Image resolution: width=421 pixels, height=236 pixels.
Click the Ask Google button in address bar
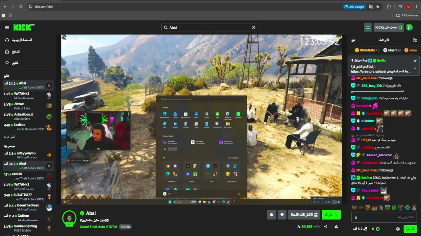coord(354,7)
